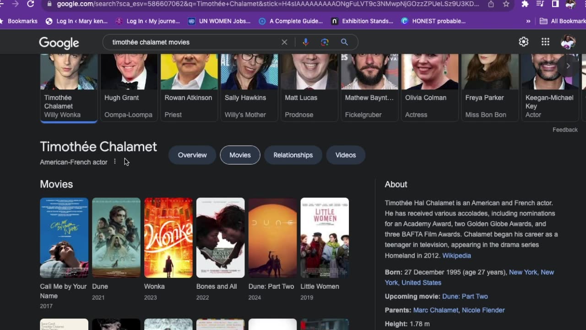This screenshot has width=586, height=330.
Task: Select the Hugh Grant cast card
Action: click(x=129, y=87)
